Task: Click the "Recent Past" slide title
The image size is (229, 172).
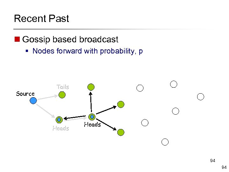Action: [x=41, y=18]
